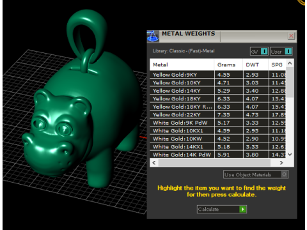Click the 5.29 grams cell

click(228, 91)
